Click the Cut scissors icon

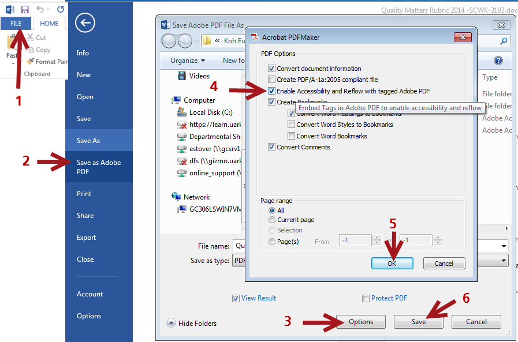[x=31, y=37]
